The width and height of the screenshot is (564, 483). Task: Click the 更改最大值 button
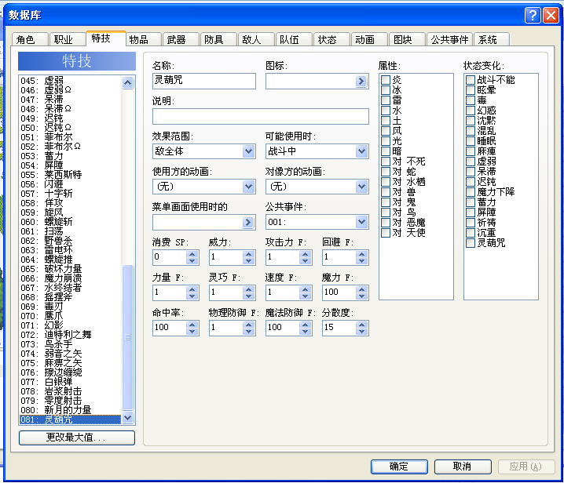tap(77, 438)
